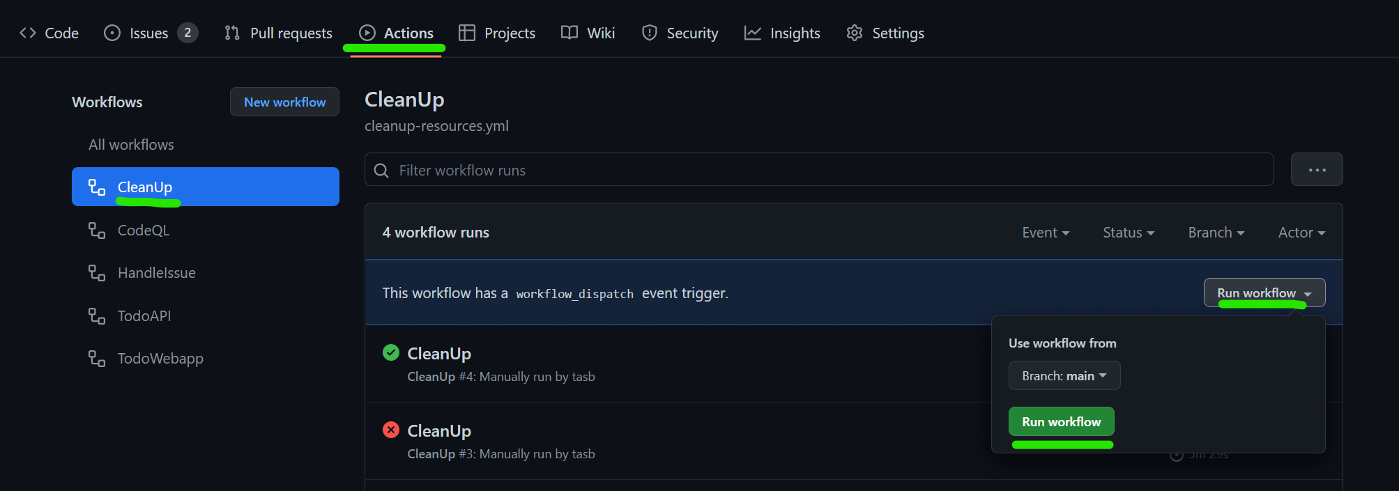1399x491 pixels.
Task: Click the Security shield icon
Action: (x=650, y=33)
